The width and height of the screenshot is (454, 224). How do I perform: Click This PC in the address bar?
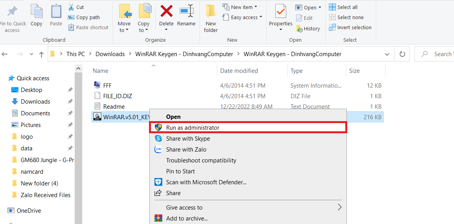75,54
